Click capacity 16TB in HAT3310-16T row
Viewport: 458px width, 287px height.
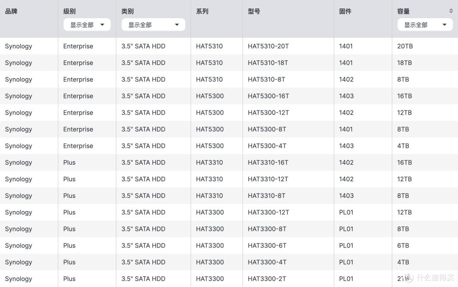pos(404,163)
